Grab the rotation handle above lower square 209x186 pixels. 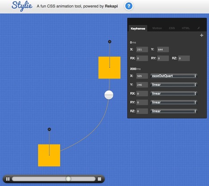[49, 129]
